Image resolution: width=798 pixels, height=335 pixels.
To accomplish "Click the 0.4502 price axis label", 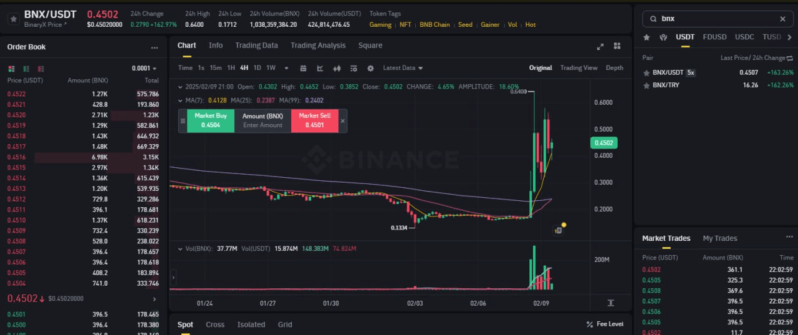I will coord(603,143).
